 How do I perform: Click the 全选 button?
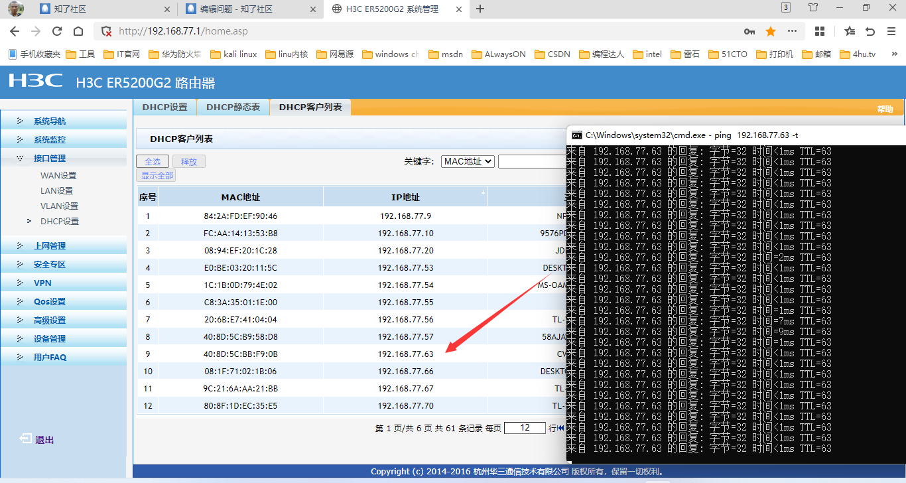coord(153,161)
